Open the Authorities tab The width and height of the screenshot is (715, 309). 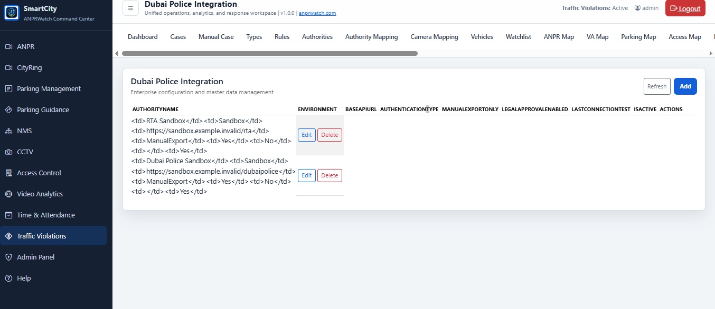point(317,37)
